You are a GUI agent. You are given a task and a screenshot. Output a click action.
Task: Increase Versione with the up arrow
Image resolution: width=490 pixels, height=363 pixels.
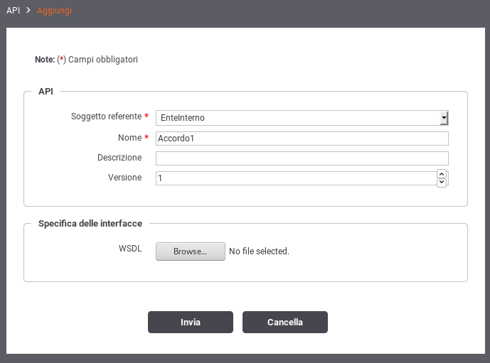coord(442,174)
